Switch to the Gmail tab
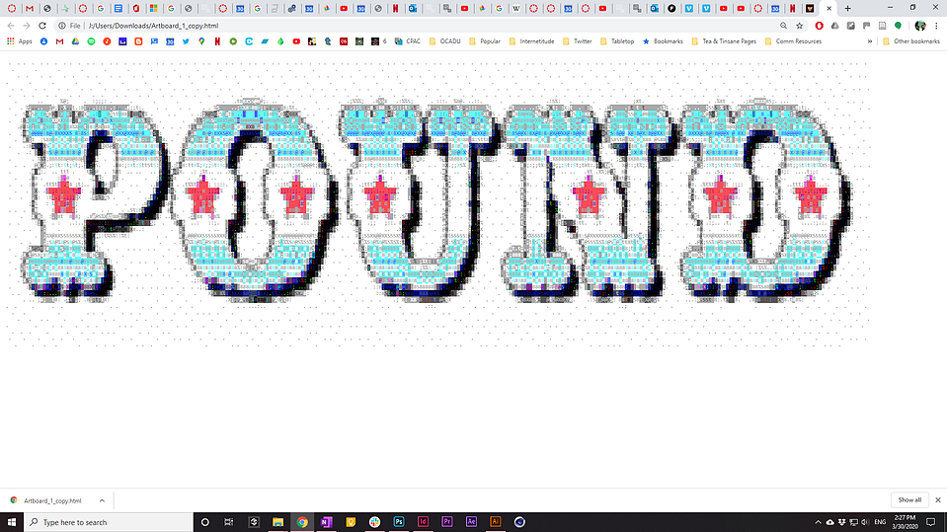This screenshot has width=947, height=532. 29,9
